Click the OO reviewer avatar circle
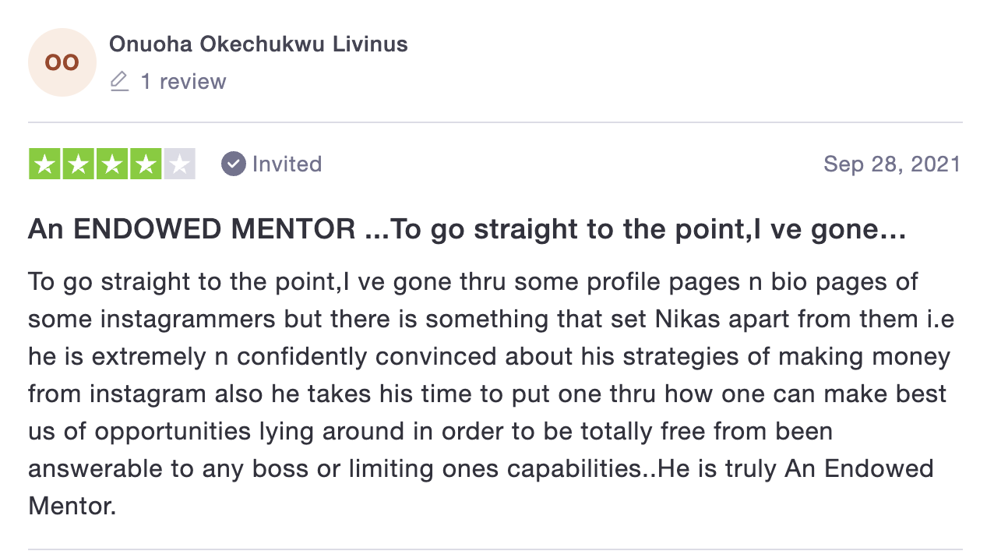994x558 pixels. (62, 62)
